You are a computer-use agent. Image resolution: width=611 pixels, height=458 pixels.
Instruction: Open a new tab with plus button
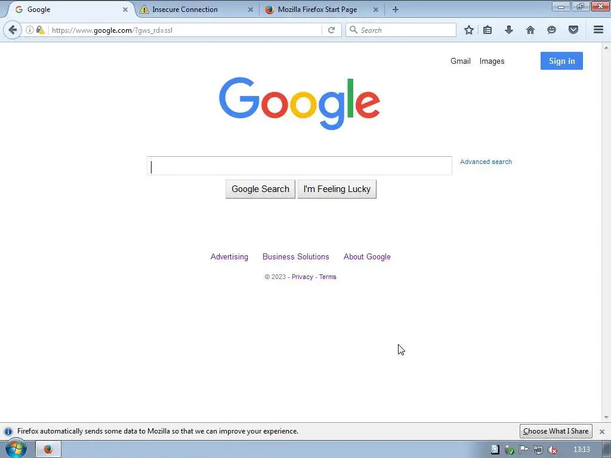point(395,10)
